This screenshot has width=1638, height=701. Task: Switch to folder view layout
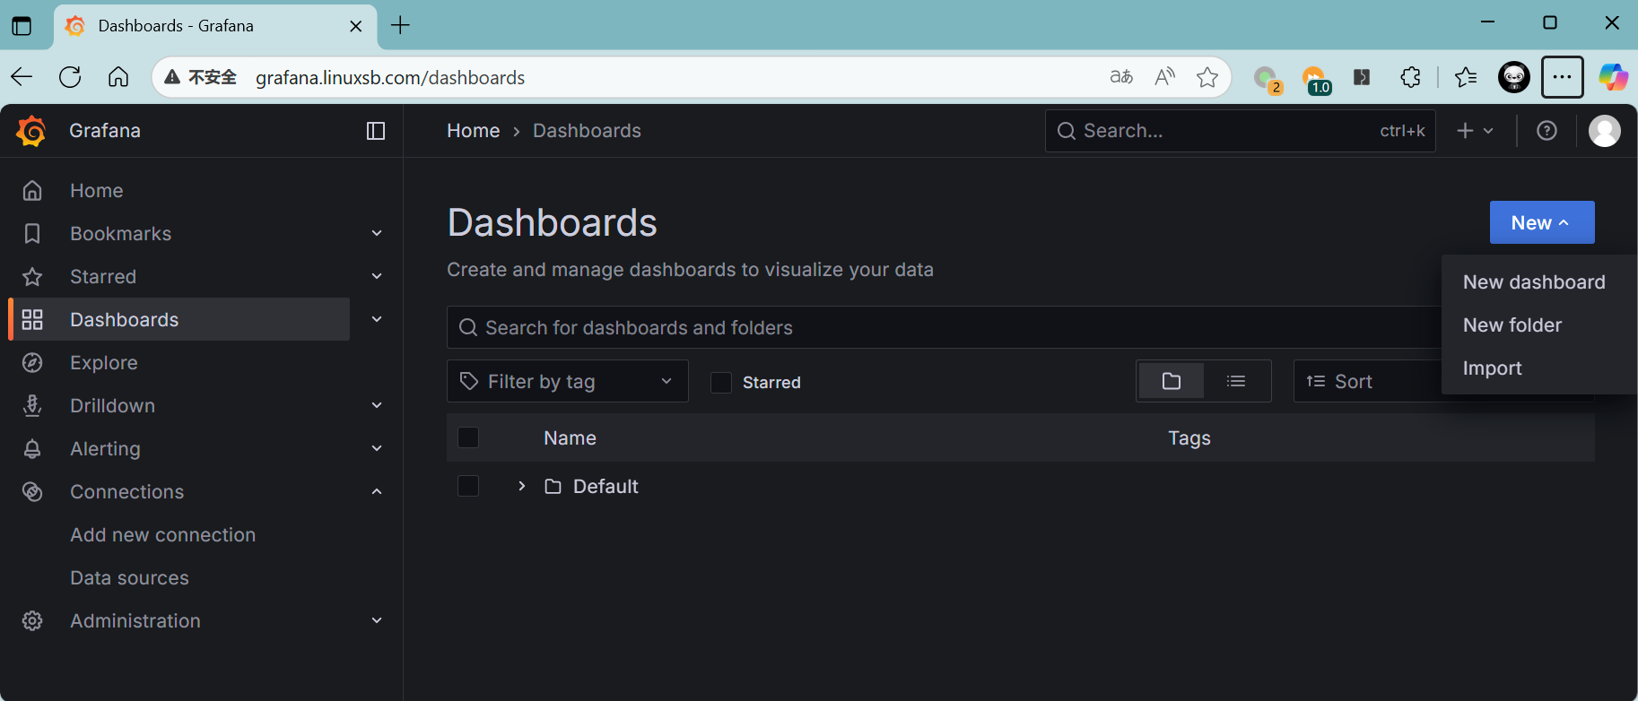point(1171,382)
